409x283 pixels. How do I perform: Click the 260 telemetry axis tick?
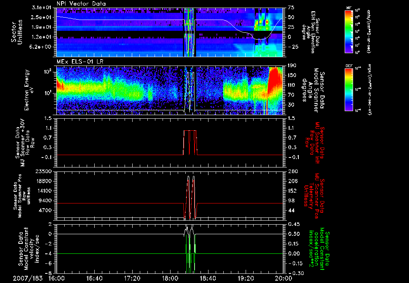pyautogui.click(x=293, y=171)
